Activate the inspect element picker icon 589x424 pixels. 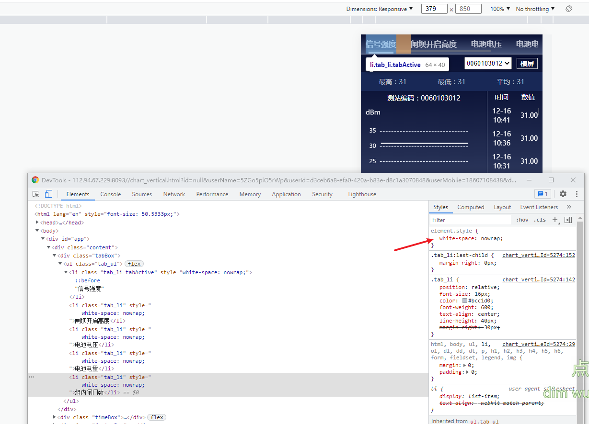pyautogui.click(x=36, y=194)
